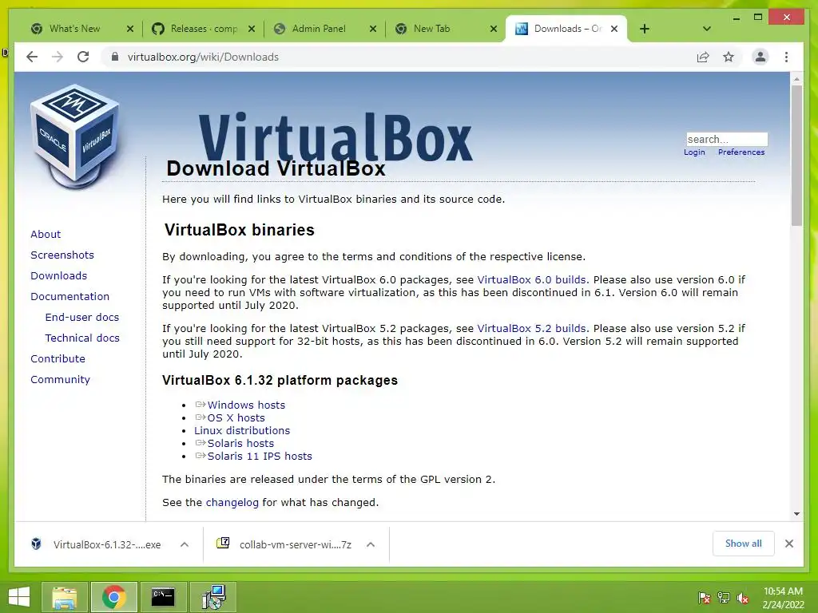The height and width of the screenshot is (613, 818).
Task: Reload the VirtualBox Downloads page
Action: (x=83, y=57)
